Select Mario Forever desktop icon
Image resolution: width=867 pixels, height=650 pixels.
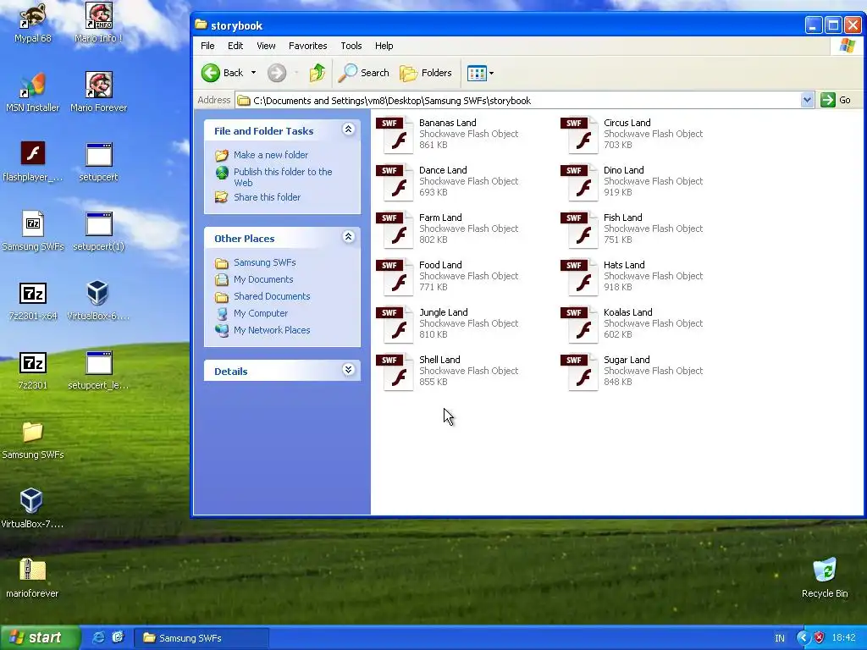(98, 92)
